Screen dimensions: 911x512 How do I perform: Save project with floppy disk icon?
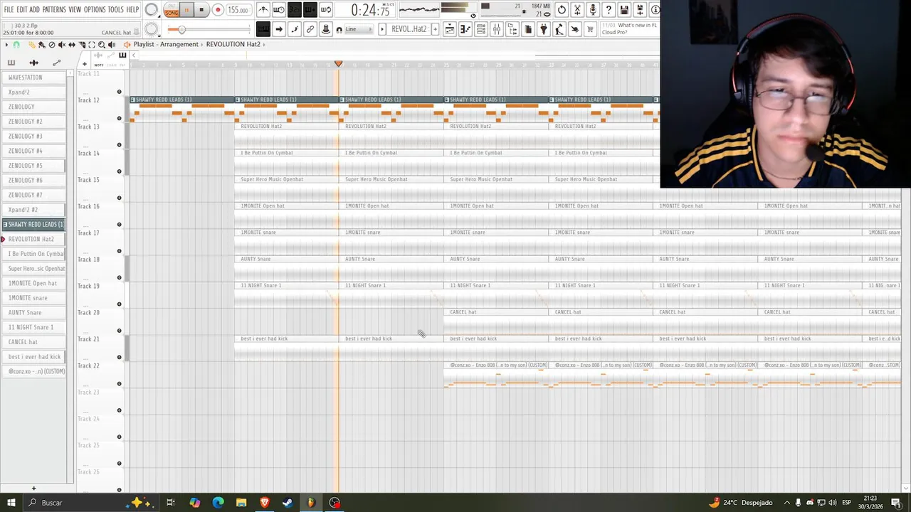(624, 10)
